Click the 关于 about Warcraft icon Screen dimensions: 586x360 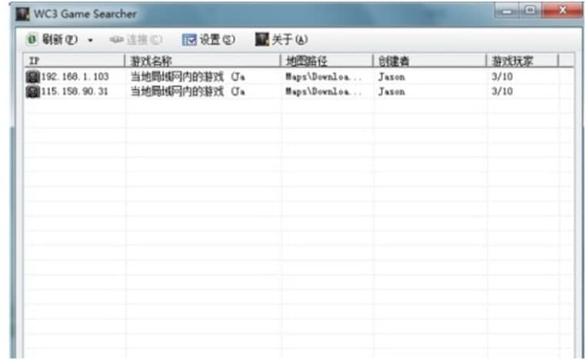[262, 39]
